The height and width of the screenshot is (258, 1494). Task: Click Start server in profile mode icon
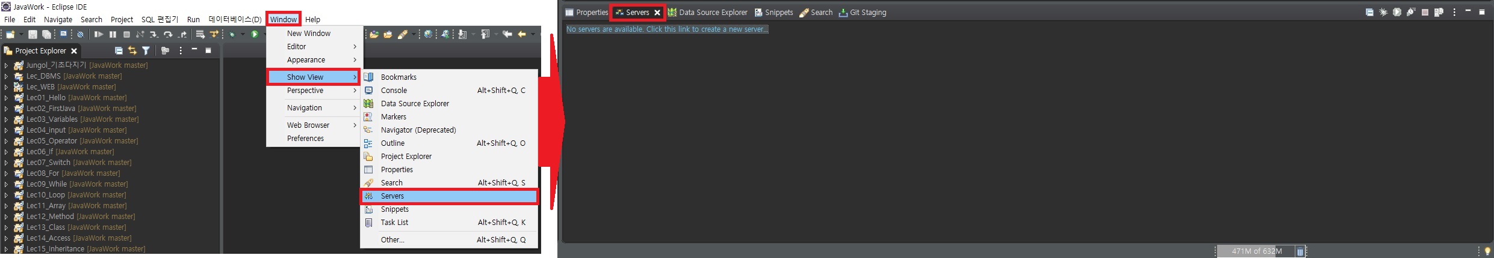point(1411,12)
